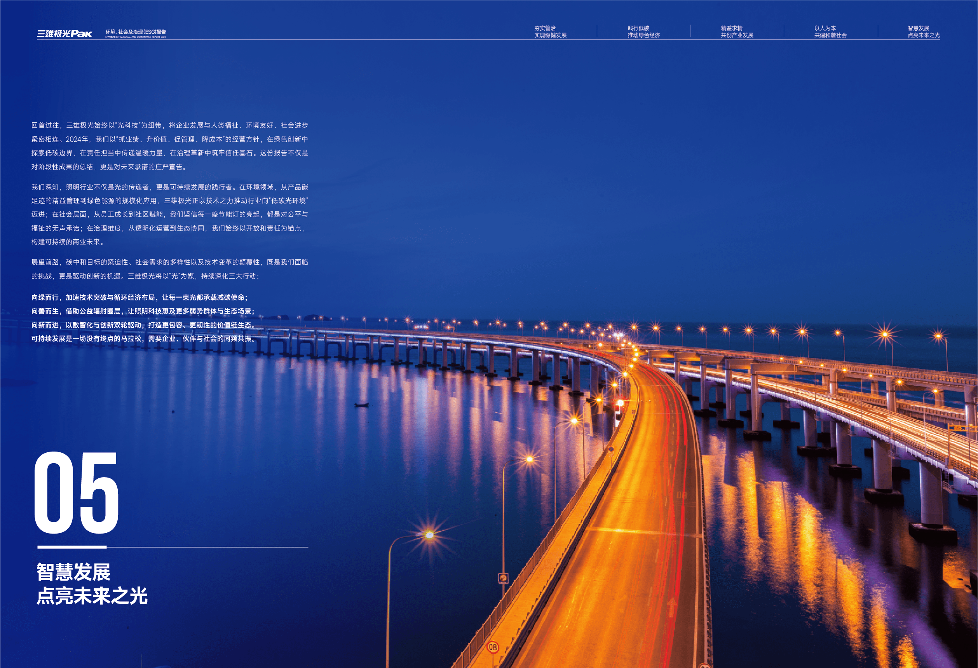Click the round red 08 road sign

click(492, 647)
